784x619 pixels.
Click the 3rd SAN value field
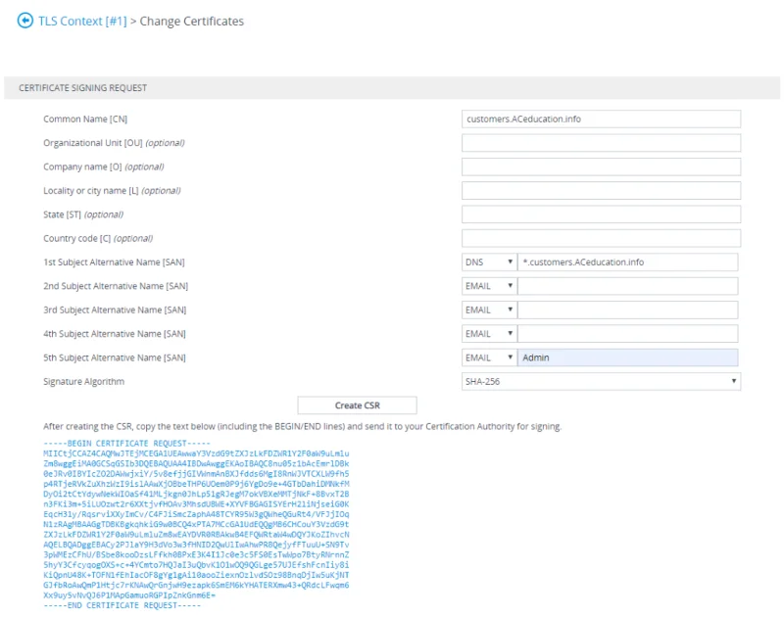(x=627, y=309)
